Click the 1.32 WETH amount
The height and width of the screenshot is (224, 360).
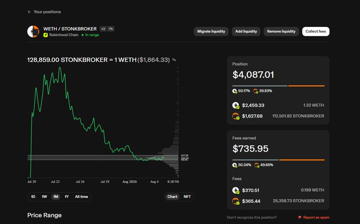tap(313, 105)
